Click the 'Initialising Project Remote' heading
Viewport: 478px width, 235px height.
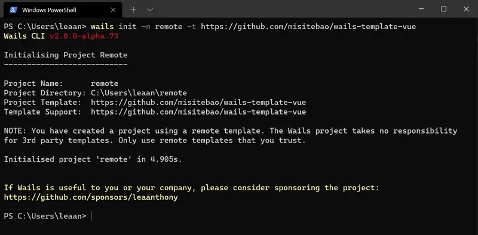(x=66, y=55)
